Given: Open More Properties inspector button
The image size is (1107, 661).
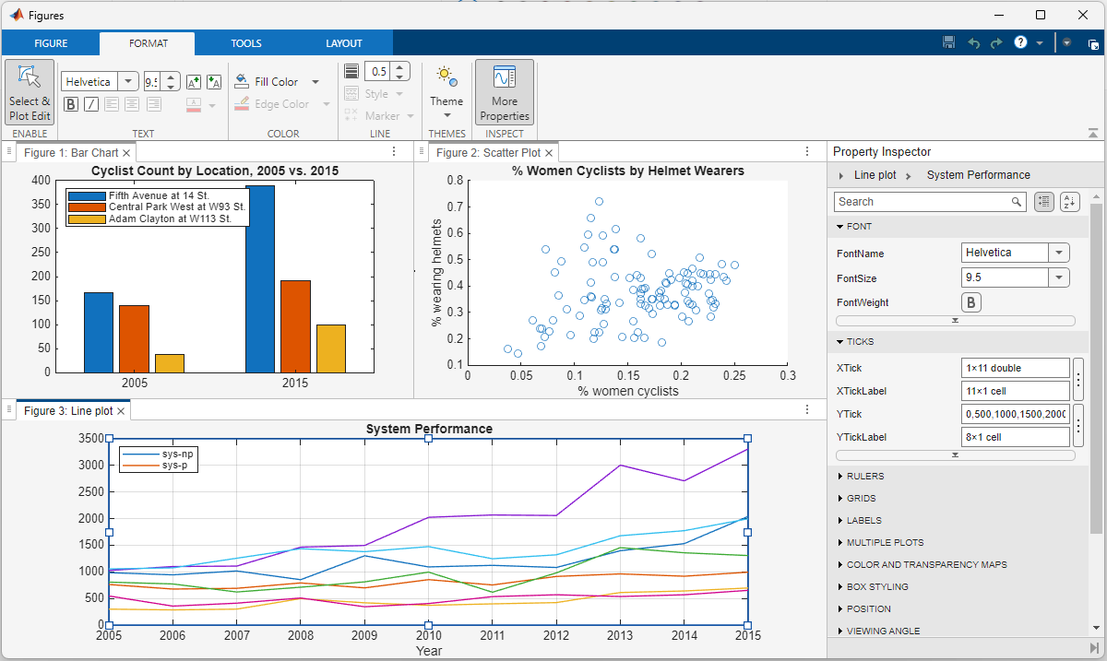Looking at the screenshot, I should click(504, 92).
